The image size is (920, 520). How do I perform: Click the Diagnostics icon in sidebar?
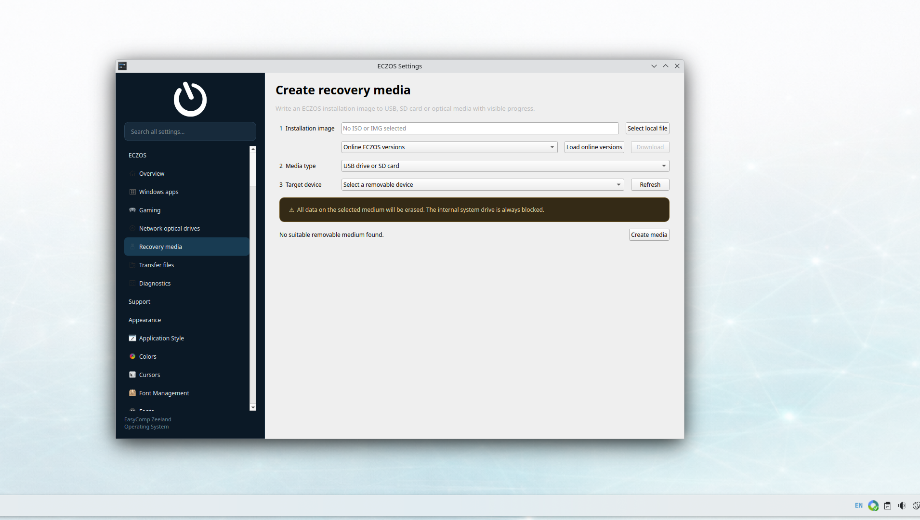(132, 283)
